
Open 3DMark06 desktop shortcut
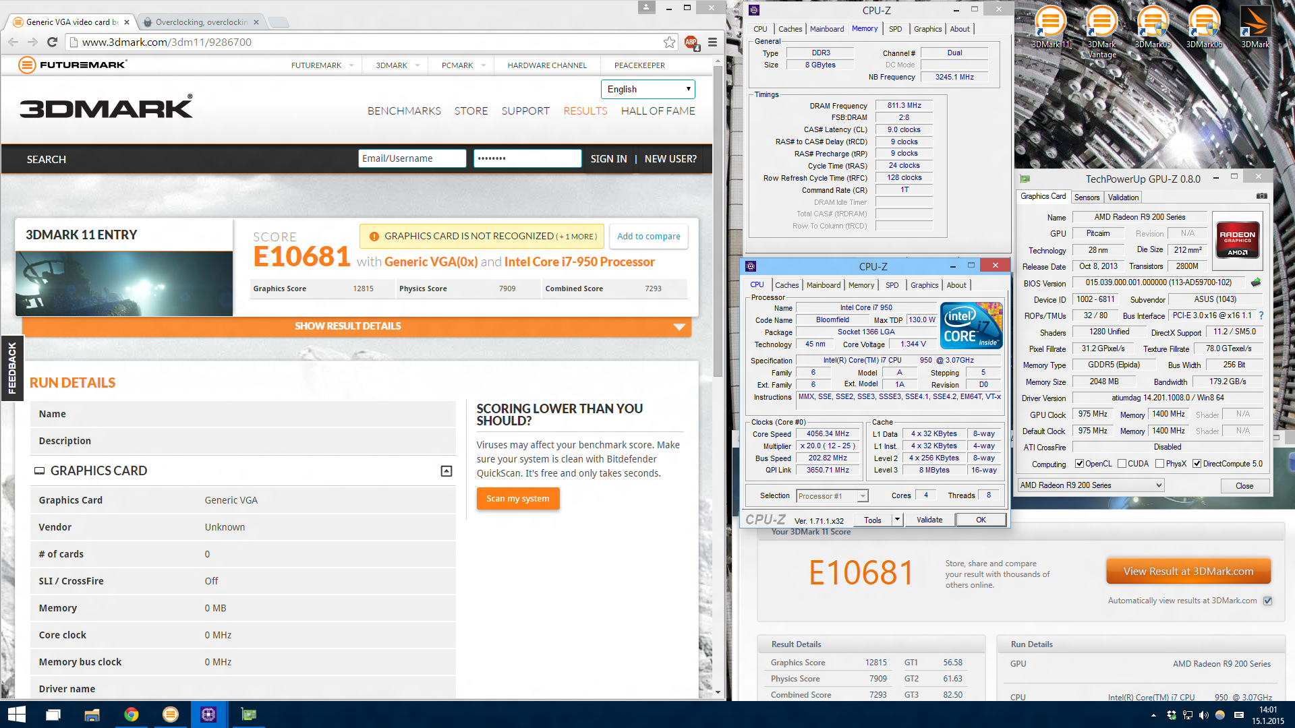coord(1204,27)
